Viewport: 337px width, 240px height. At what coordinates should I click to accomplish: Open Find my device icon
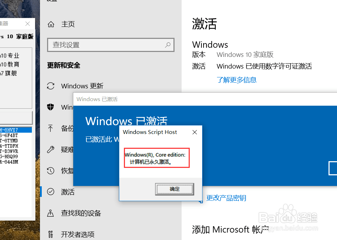pos(51,213)
